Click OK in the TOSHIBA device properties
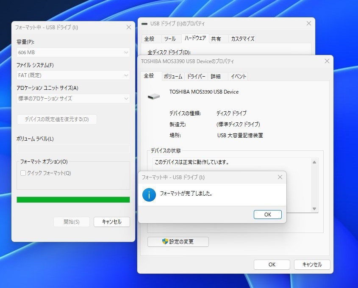 (272, 264)
